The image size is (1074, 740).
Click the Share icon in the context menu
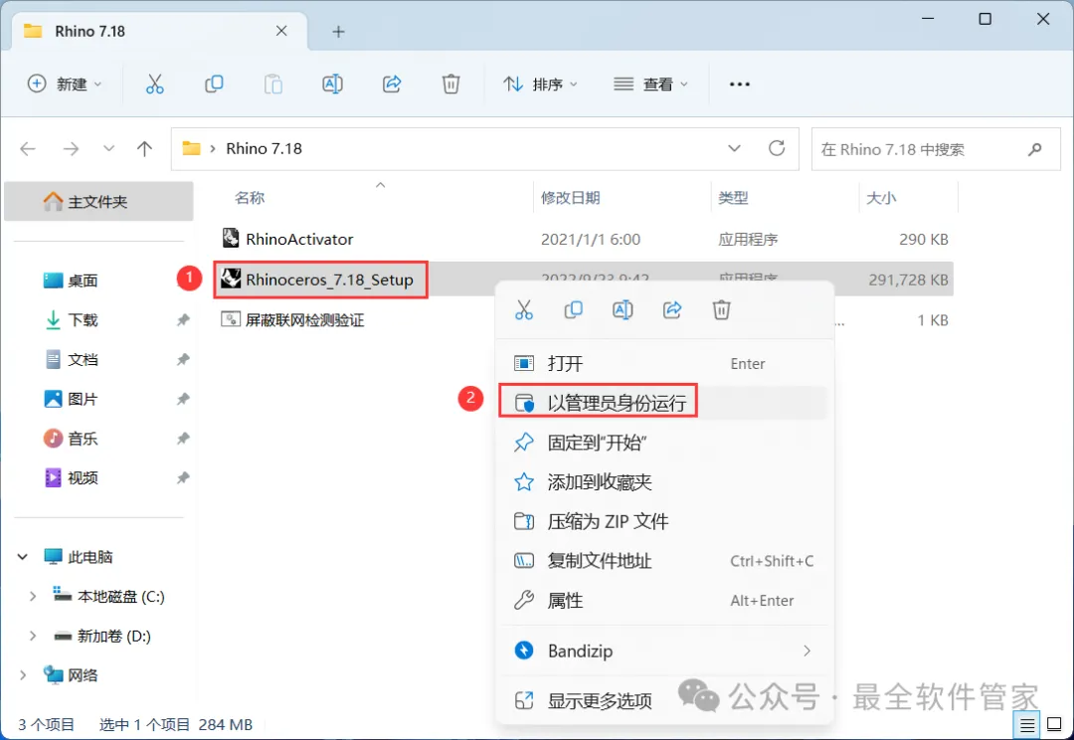click(x=672, y=310)
